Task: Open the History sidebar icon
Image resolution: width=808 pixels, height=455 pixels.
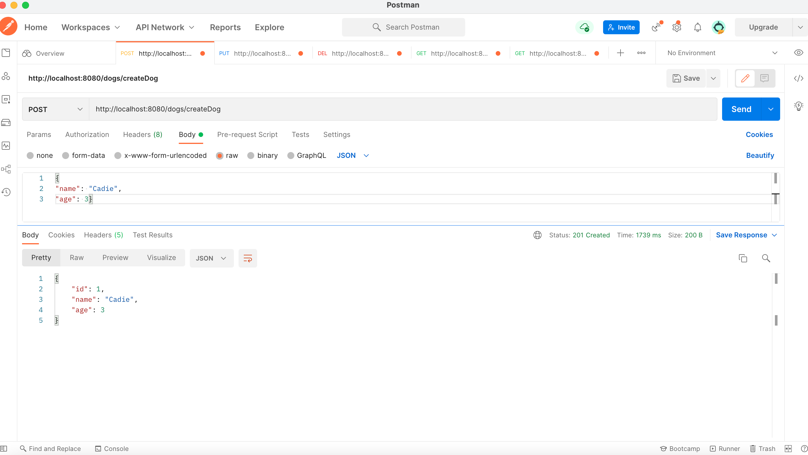Action: tap(6, 192)
